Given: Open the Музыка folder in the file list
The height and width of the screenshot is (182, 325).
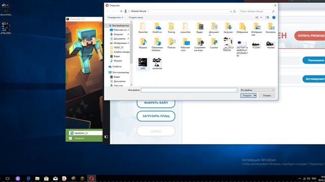Looking at the screenshot, I should click(143, 43).
